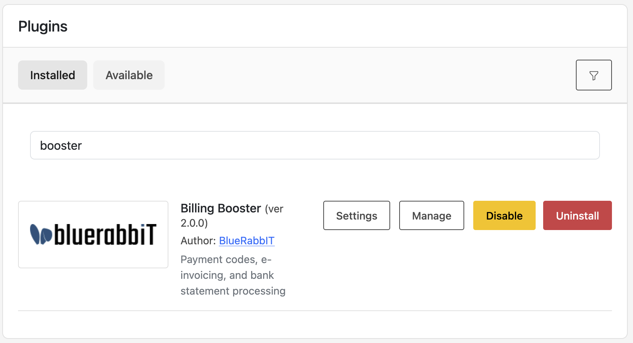This screenshot has width=633, height=343.
Task: Open the BlueRabbIT author link
Action: [247, 241]
